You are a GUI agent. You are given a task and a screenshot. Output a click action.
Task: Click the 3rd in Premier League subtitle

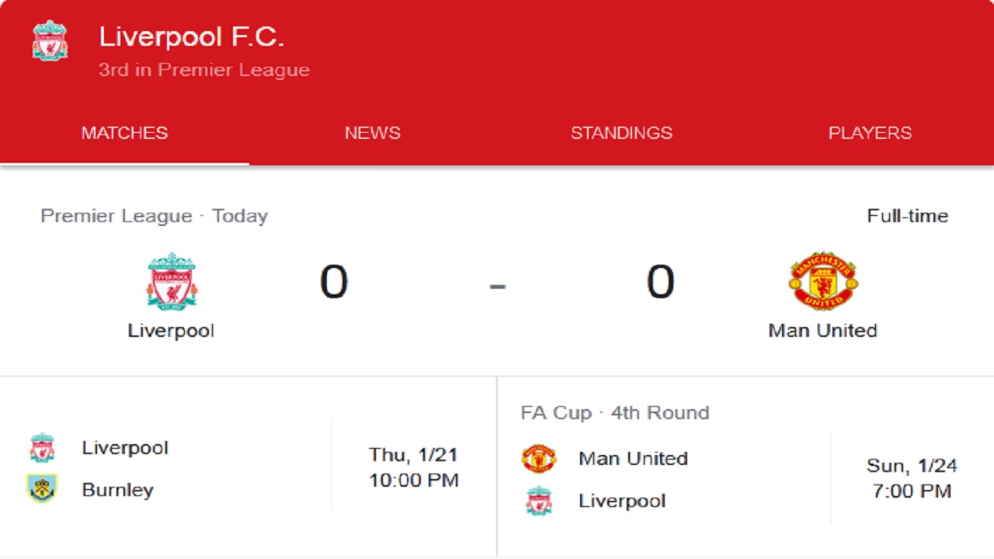[x=204, y=70]
